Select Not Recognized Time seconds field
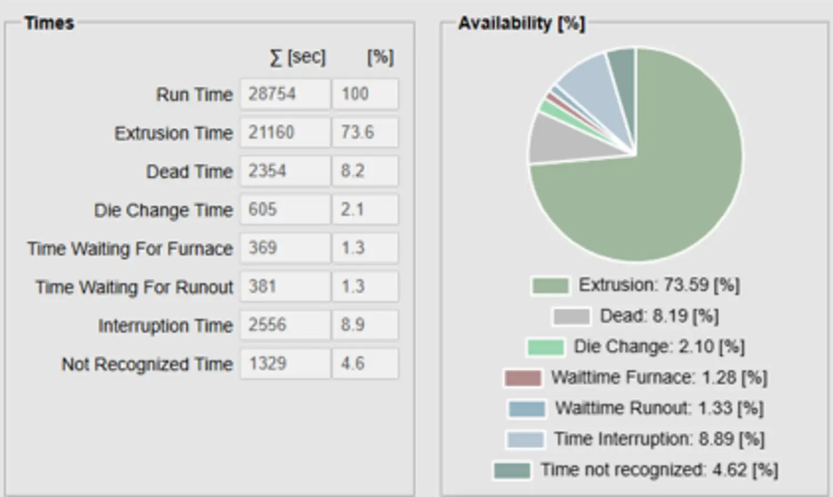Image resolution: width=833 pixels, height=497 pixels. pyautogui.click(x=285, y=364)
